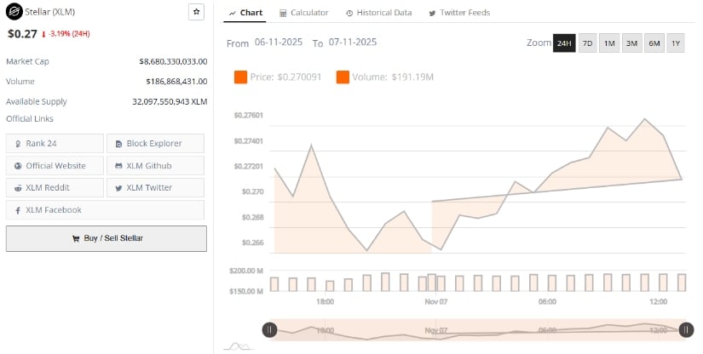This screenshot has width=703, height=354.
Task: Click the From date field 06-11-2025
Action: point(279,43)
